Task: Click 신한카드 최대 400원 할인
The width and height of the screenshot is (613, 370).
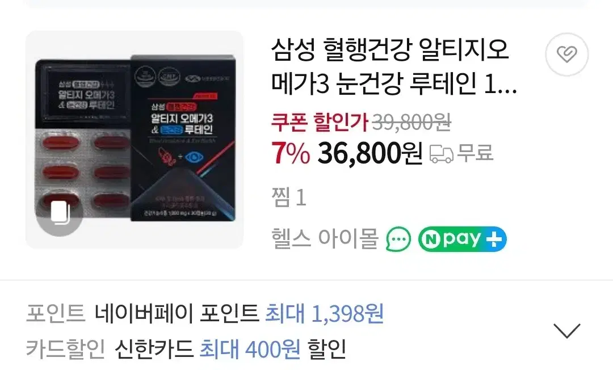Action: (x=230, y=349)
